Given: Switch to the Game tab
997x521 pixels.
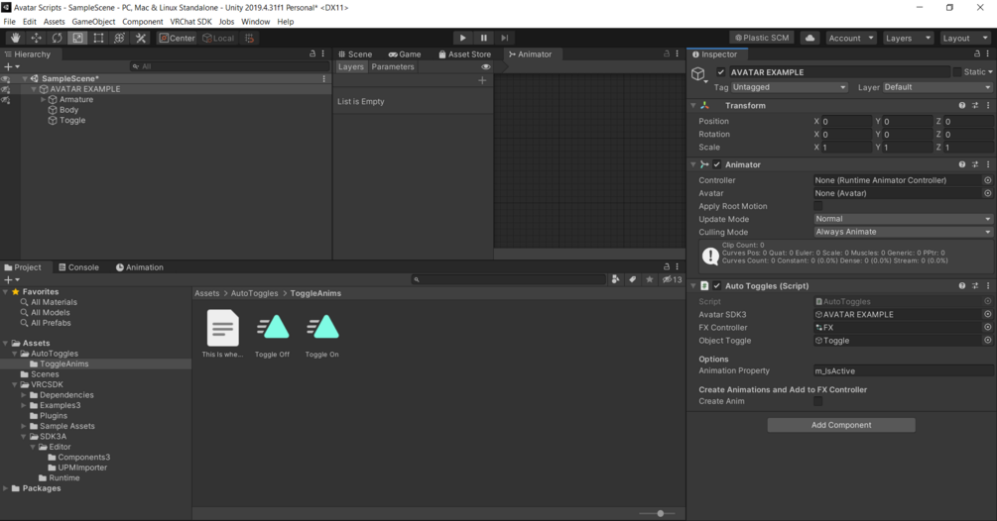Looking at the screenshot, I should point(405,54).
